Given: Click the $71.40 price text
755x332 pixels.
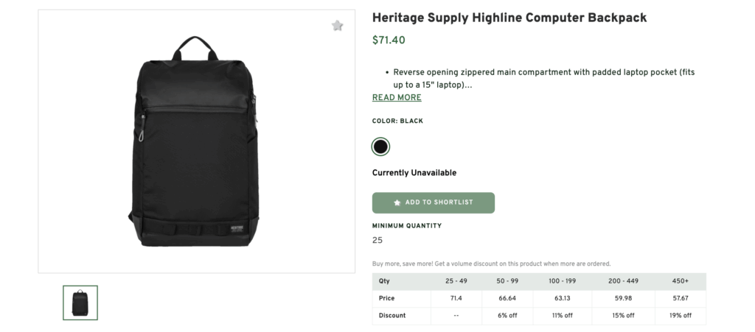Looking at the screenshot, I should [x=389, y=40].
